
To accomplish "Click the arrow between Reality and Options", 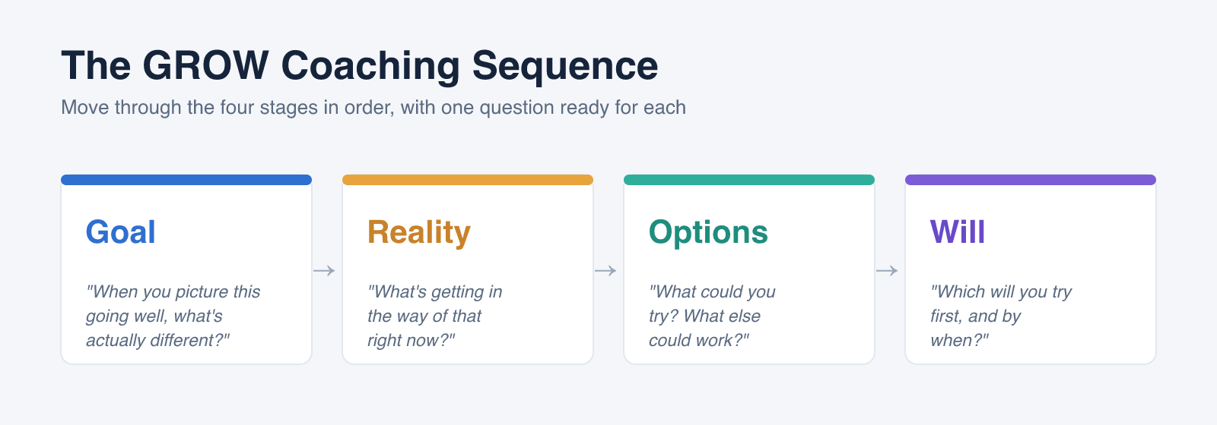I will tap(605, 271).
